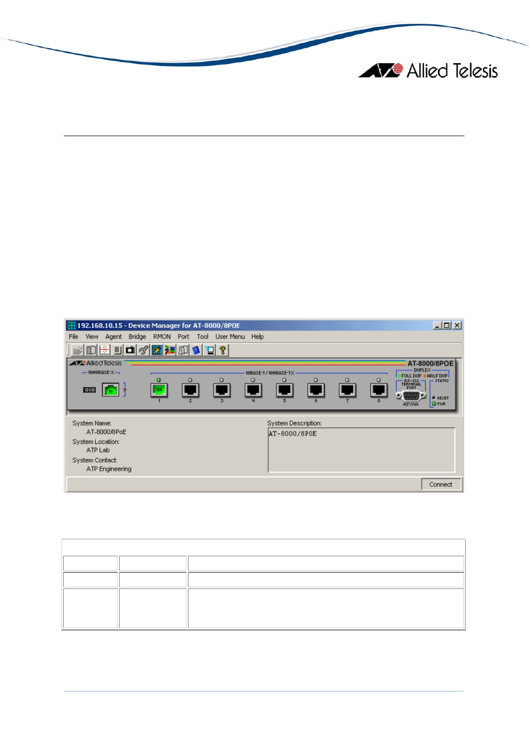
Task: Select active green port 1
Action: point(159,391)
